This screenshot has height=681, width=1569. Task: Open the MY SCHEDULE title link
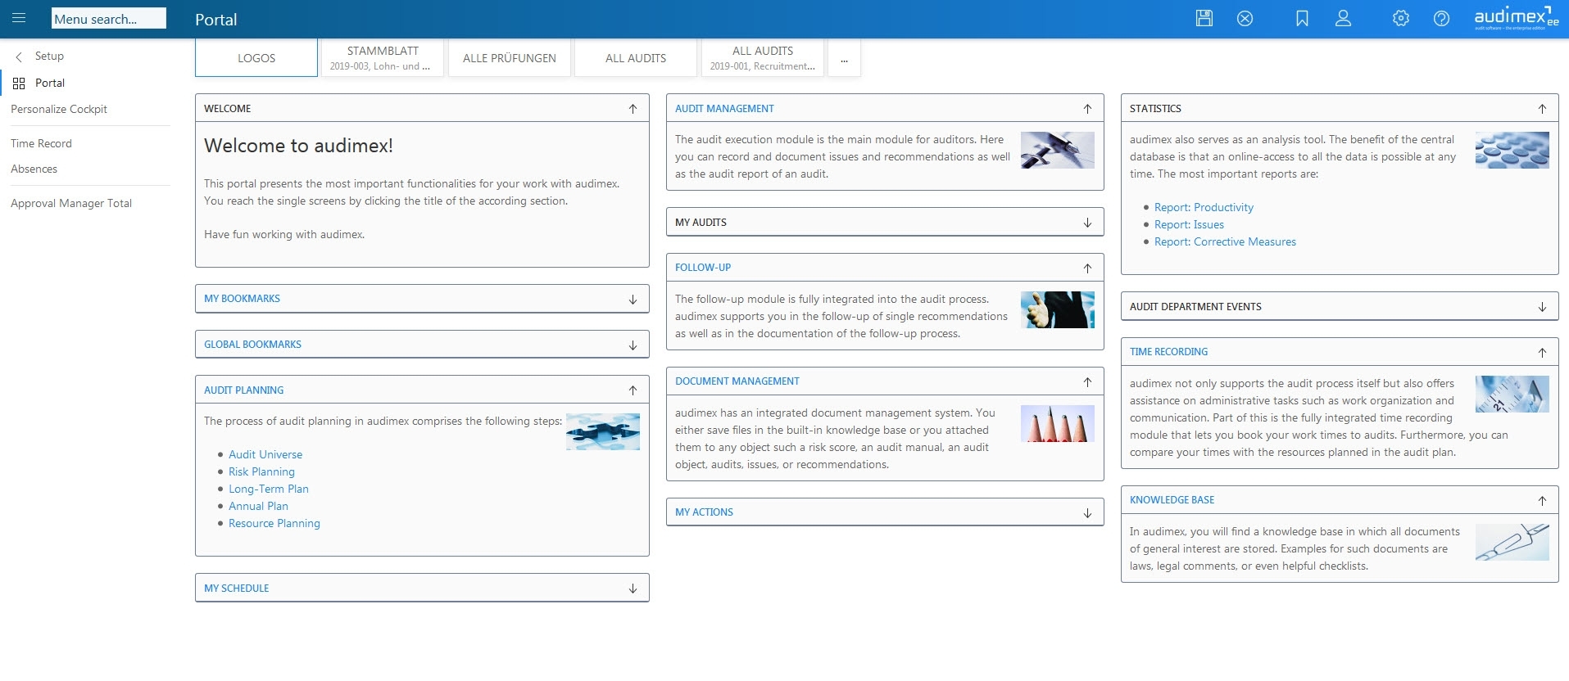click(x=236, y=589)
